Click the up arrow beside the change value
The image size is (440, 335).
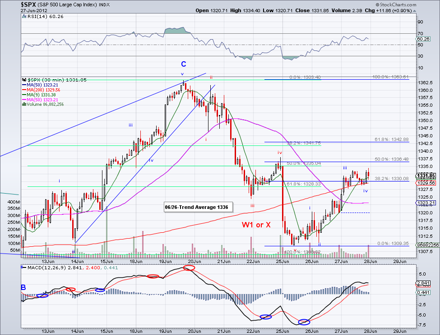[x=414, y=11]
